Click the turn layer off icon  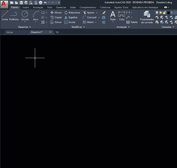pos(157,17)
